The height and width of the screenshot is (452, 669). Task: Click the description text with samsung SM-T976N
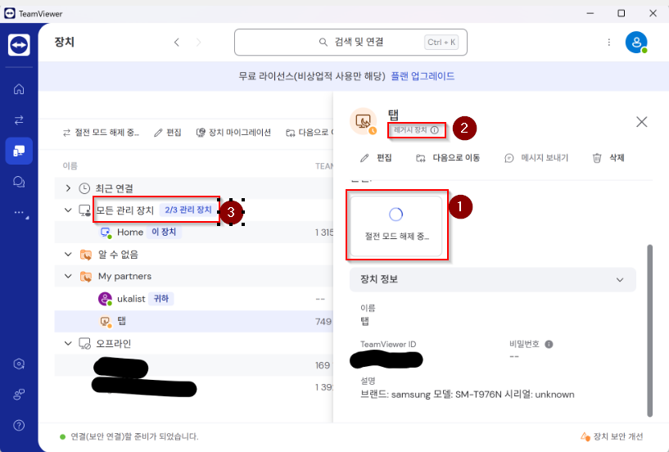click(468, 395)
